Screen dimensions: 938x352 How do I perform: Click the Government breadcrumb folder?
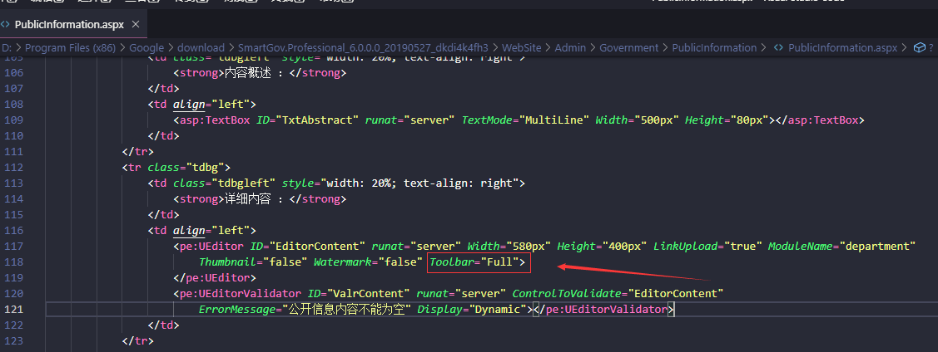pyautogui.click(x=628, y=48)
